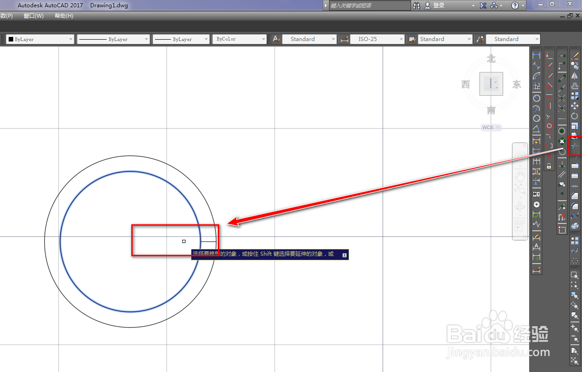Select the Array tool
This screenshot has width=582, height=372.
(x=574, y=96)
